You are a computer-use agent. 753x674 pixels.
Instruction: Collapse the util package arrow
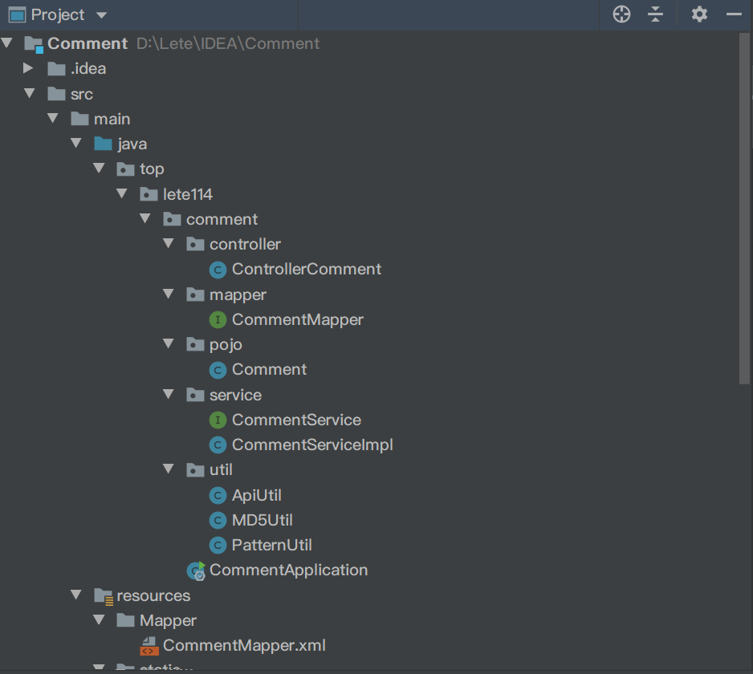(x=169, y=469)
